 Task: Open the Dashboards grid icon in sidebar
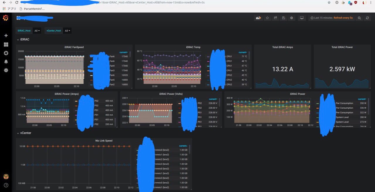pos(6,44)
